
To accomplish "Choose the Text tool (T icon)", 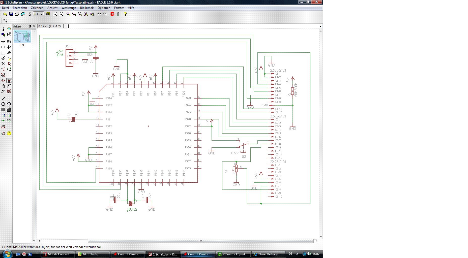I will [x=9, y=99].
